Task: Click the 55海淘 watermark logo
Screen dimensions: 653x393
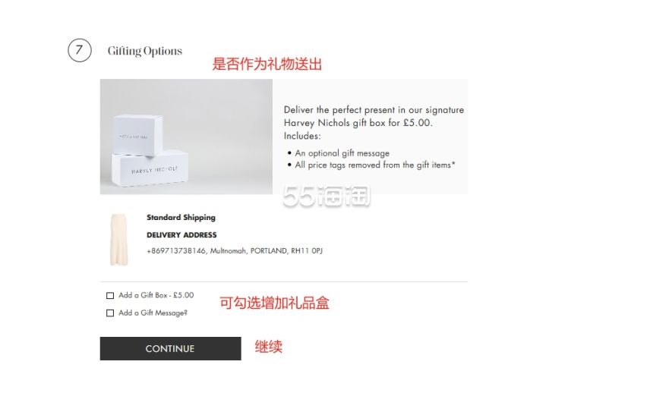Action: click(x=326, y=196)
